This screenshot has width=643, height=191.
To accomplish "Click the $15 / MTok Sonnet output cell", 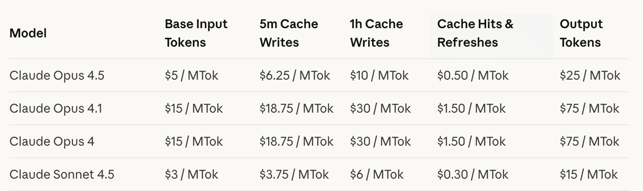I will click(589, 174).
